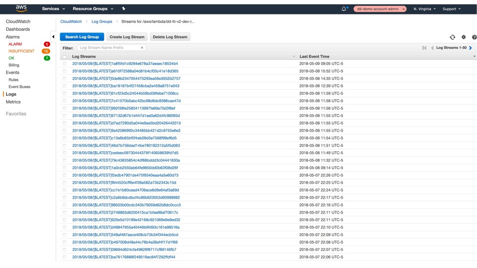Collapse the sidebar with the arrow handle
Screen dimensions: 477x268
point(53,37)
